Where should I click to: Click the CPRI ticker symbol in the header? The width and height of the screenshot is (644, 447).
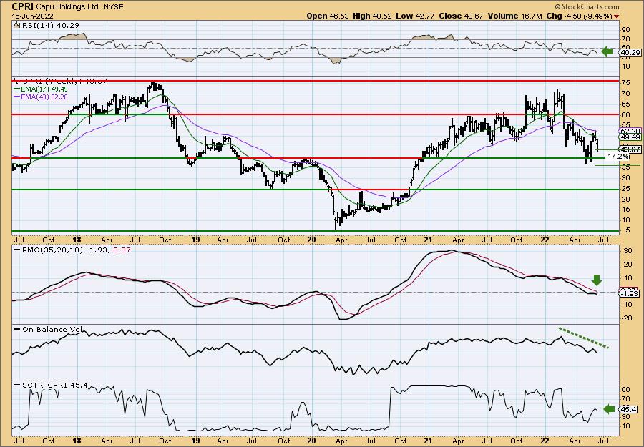click(x=23, y=6)
